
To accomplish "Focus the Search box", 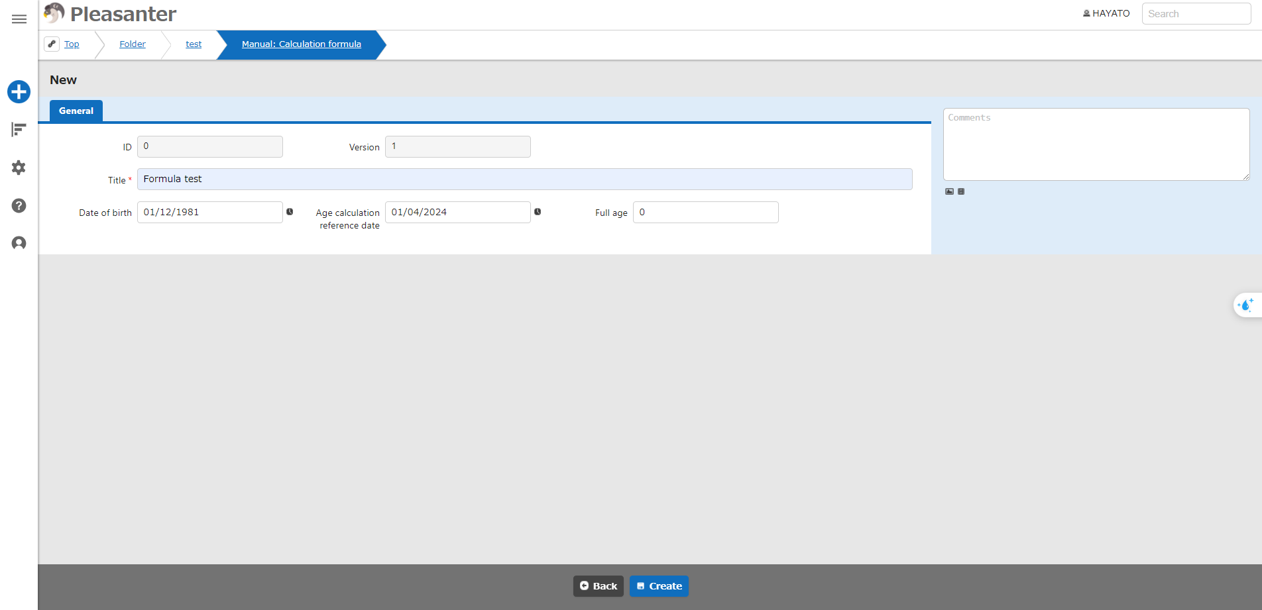I will pos(1196,13).
